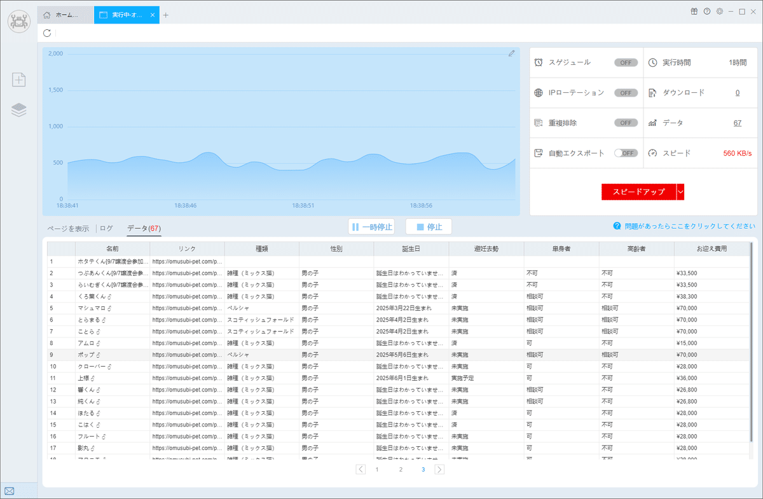Click the スピードアップ button

pyautogui.click(x=638, y=191)
